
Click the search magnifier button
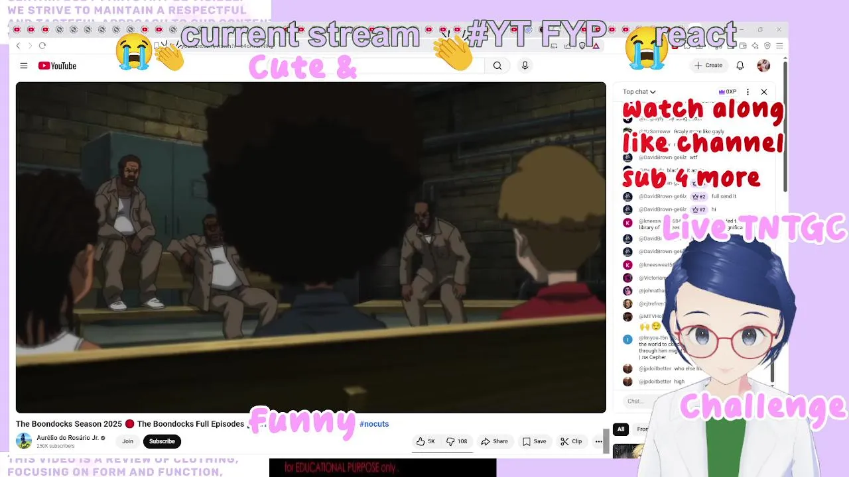pos(497,66)
